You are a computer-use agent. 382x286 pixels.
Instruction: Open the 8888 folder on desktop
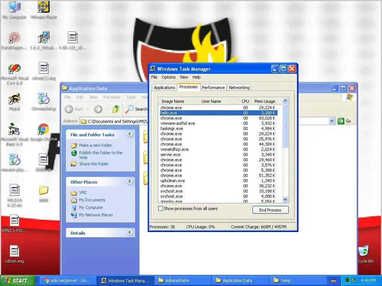44,194
